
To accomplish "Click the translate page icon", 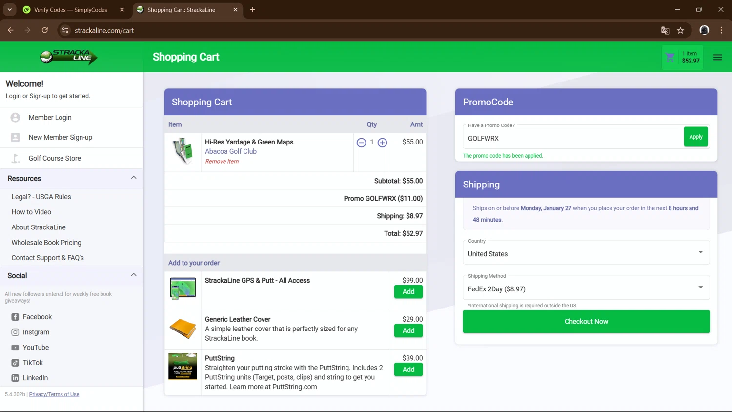I will click(665, 30).
